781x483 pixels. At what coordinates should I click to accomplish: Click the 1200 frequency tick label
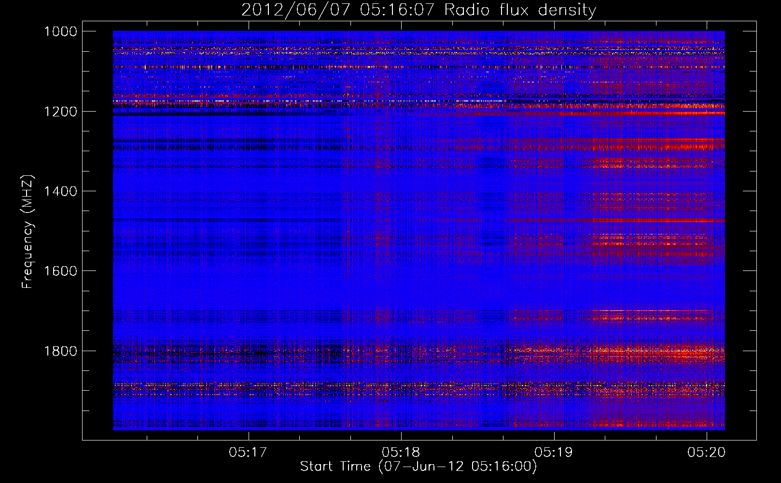click(60, 112)
